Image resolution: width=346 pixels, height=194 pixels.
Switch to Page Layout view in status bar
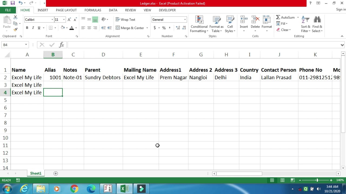pos(282,180)
